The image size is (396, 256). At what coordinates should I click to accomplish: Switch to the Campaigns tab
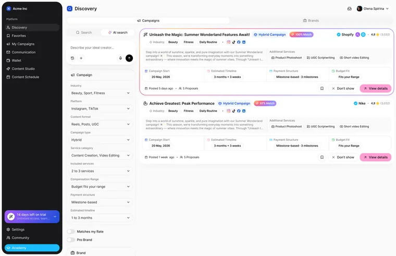pos(148,20)
